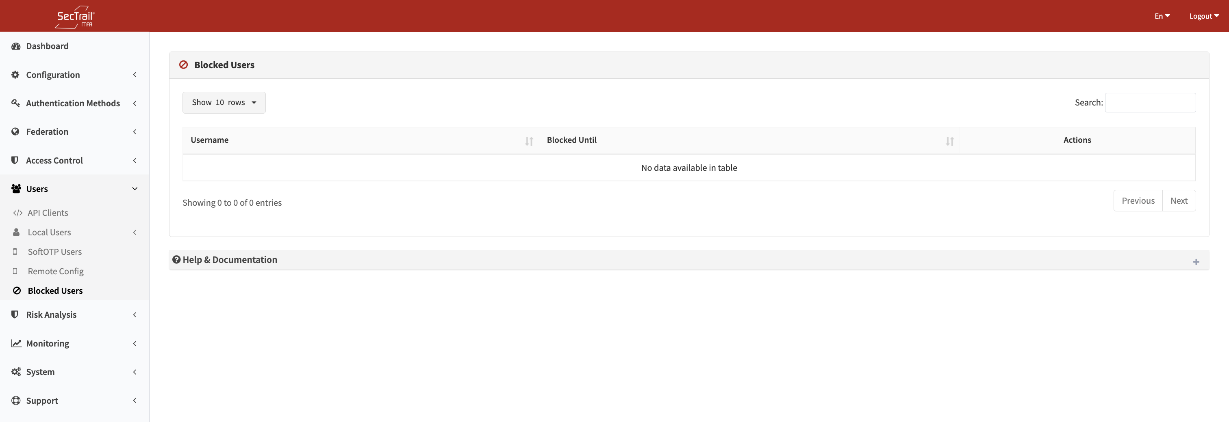Click into the Search input field
The height and width of the screenshot is (422, 1229).
[1150, 103]
